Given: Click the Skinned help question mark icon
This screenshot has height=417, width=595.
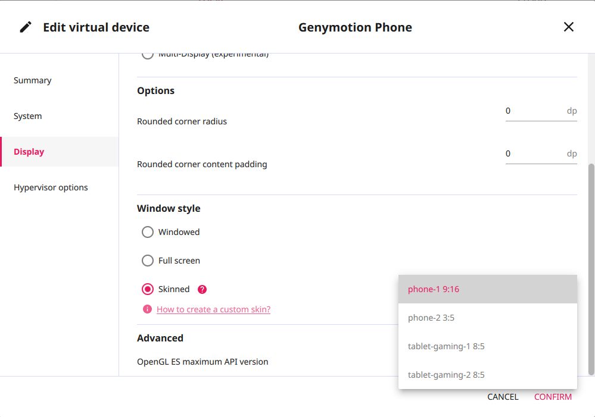Looking at the screenshot, I should click(x=203, y=290).
